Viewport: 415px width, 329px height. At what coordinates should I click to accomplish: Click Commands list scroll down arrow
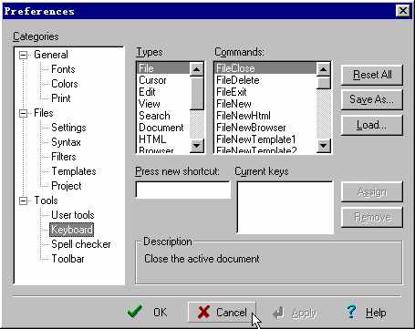[323, 146]
